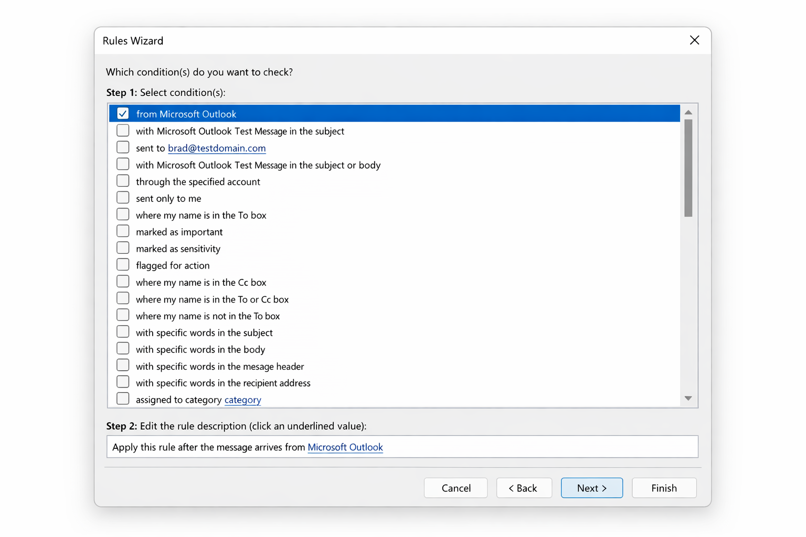Check "where my name is not in the To box"
806x537 pixels.
[x=122, y=315]
